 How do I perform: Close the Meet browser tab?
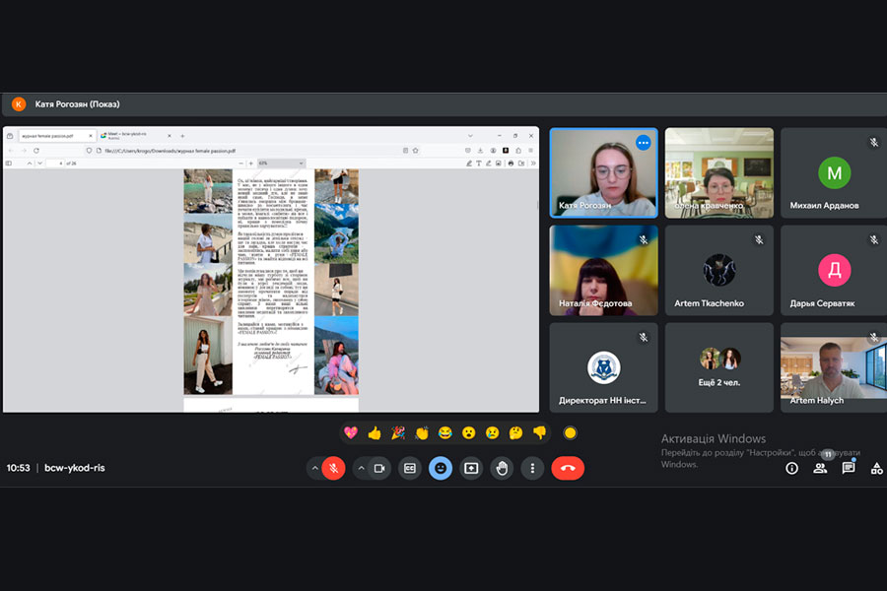pos(170,136)
